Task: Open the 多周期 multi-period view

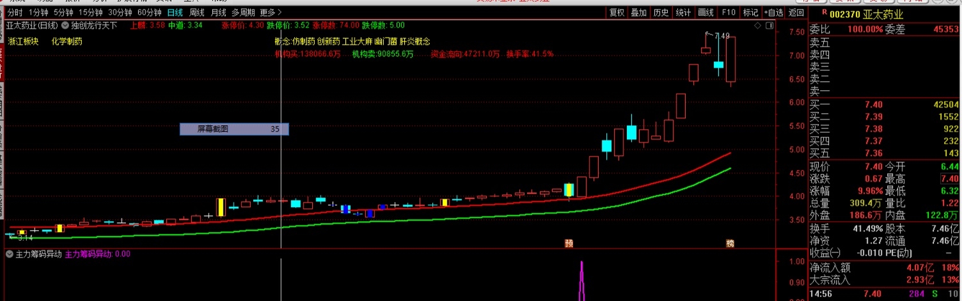Action: 243,12
